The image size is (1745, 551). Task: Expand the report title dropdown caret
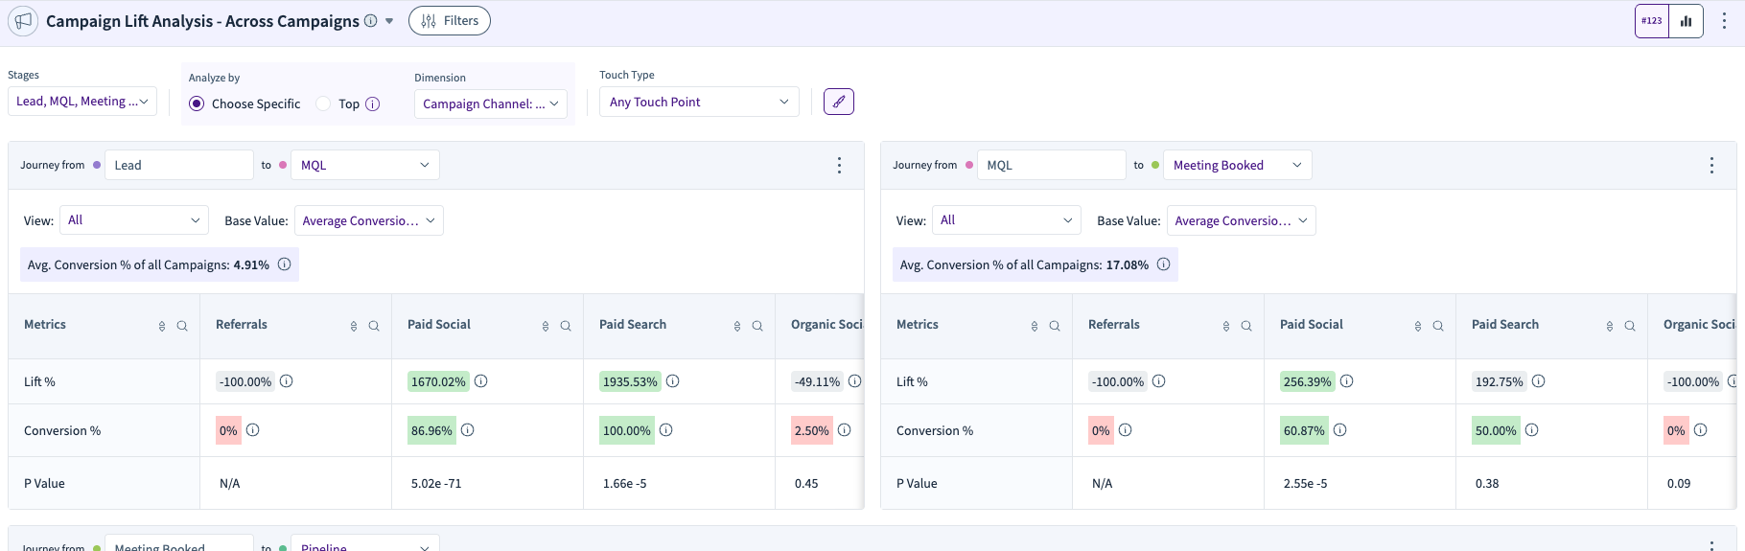pyautogui.click(x=389, y=21)
